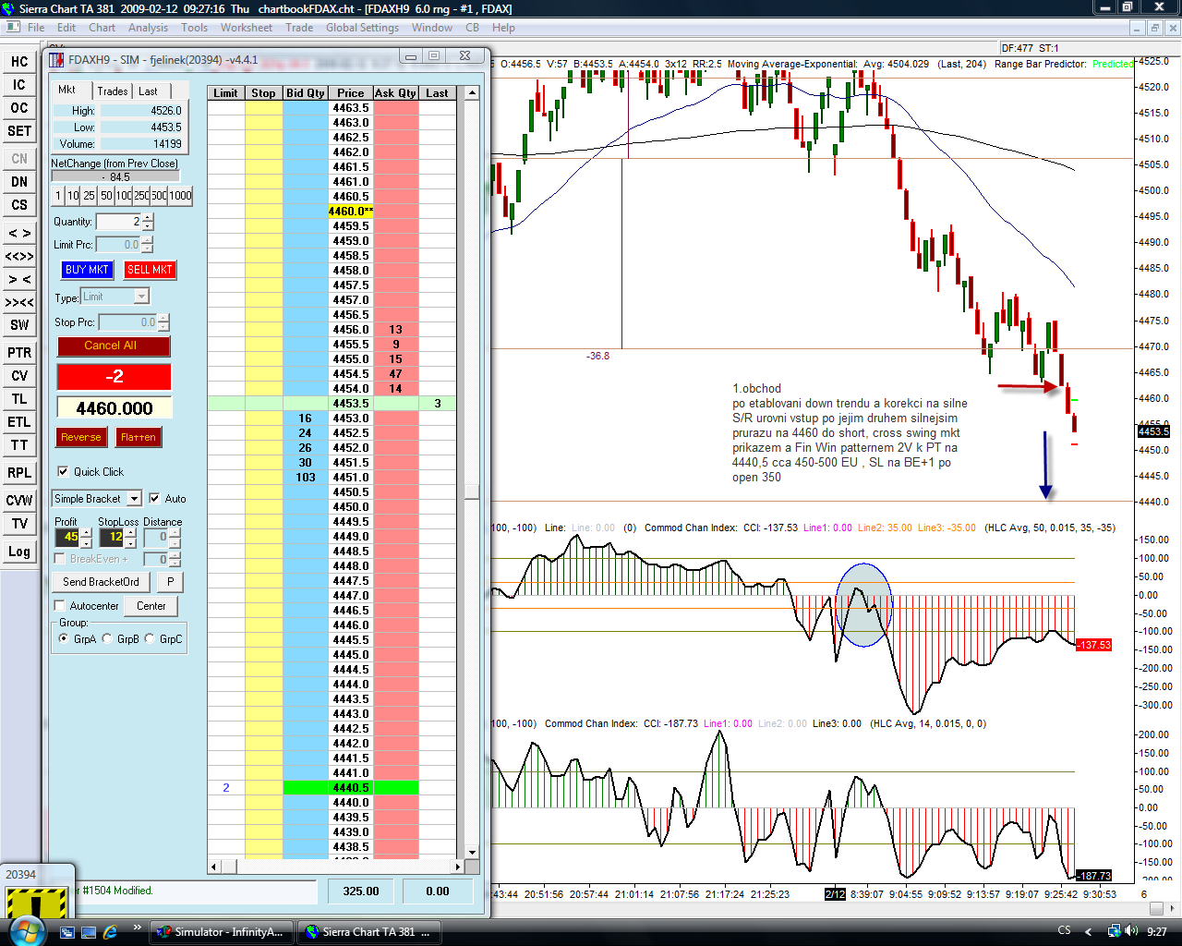This screenshot has height=946, width=1182.
Task: Open the Simple Bracket dropdown
Action: coord(134,499)
